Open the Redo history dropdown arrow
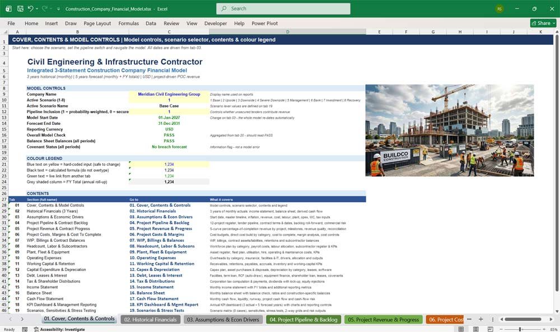The image size is (560, 332). [51, 8]
